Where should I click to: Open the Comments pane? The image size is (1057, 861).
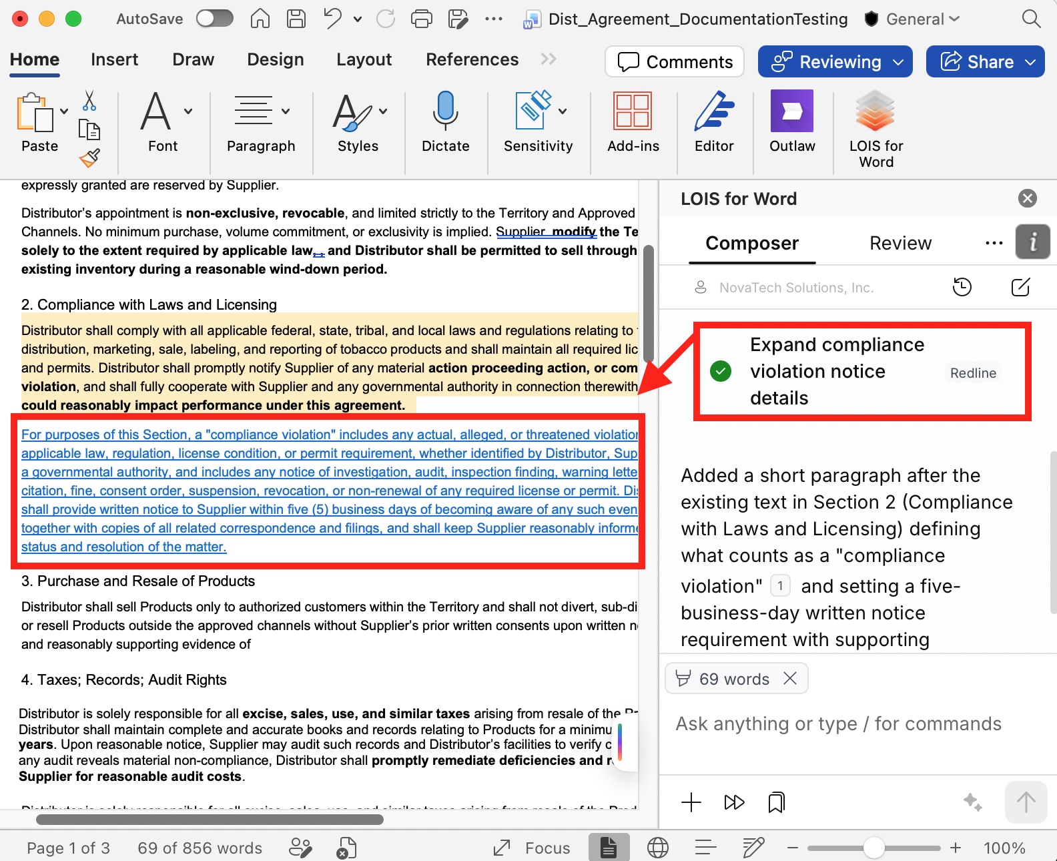tap(675, 61)
